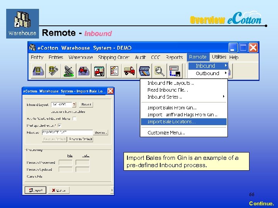
Task: Click the magnifying glass toolbar icon
Action: [x=159, y=71]
